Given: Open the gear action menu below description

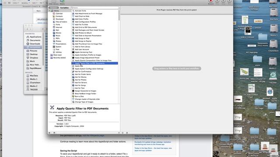Looking at the screenshot, I should click(x=50, y=133).
